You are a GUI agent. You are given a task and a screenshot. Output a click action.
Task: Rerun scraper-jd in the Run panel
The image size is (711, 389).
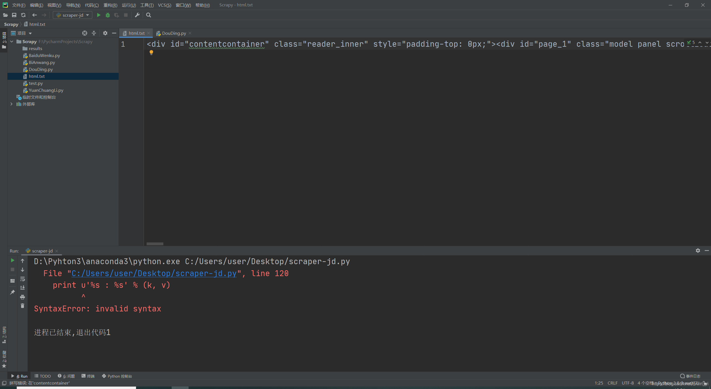click(x=12, y=260)
